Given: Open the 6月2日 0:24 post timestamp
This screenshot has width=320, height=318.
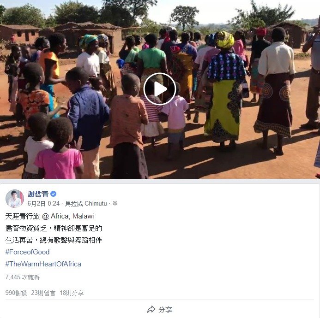Looking at the screenshot, I should click(43, 204).
